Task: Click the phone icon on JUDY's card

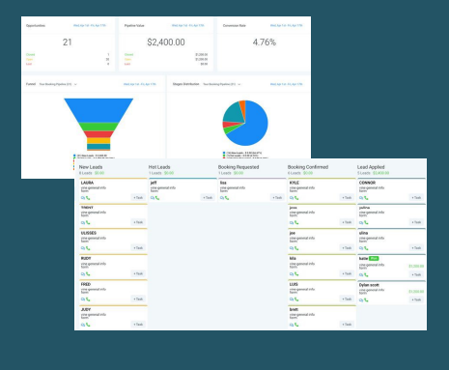Action: pyautogui.click(x=88, y=325)
